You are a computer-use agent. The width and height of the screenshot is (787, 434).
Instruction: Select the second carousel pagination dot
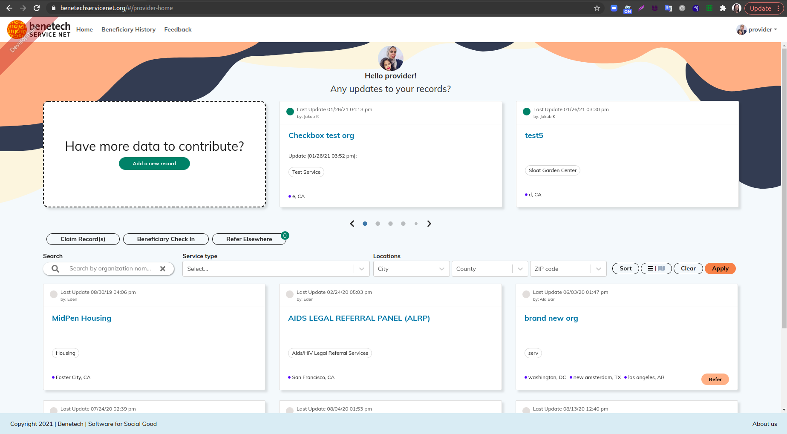[378, 223]
